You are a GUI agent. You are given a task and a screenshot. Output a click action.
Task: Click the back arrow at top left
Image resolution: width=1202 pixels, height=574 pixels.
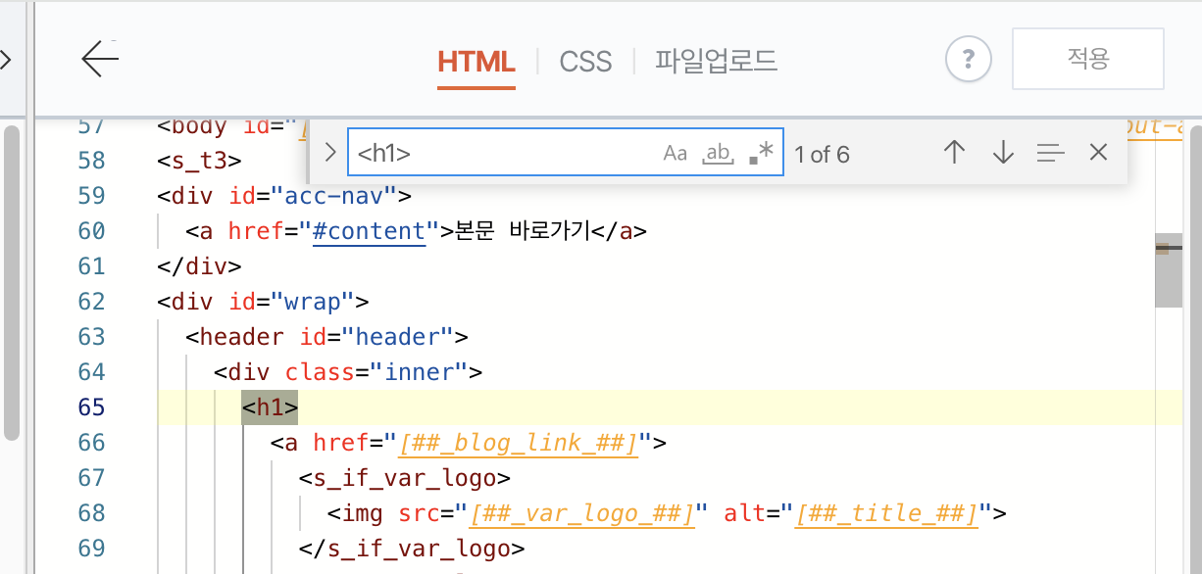click(99, 59)
